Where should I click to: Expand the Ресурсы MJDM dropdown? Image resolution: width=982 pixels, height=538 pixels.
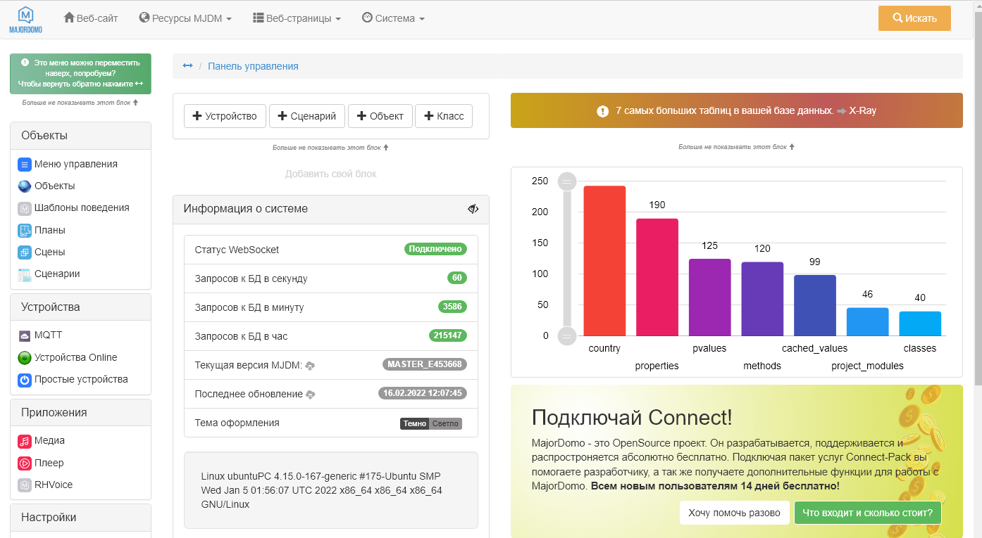point(185,18)
